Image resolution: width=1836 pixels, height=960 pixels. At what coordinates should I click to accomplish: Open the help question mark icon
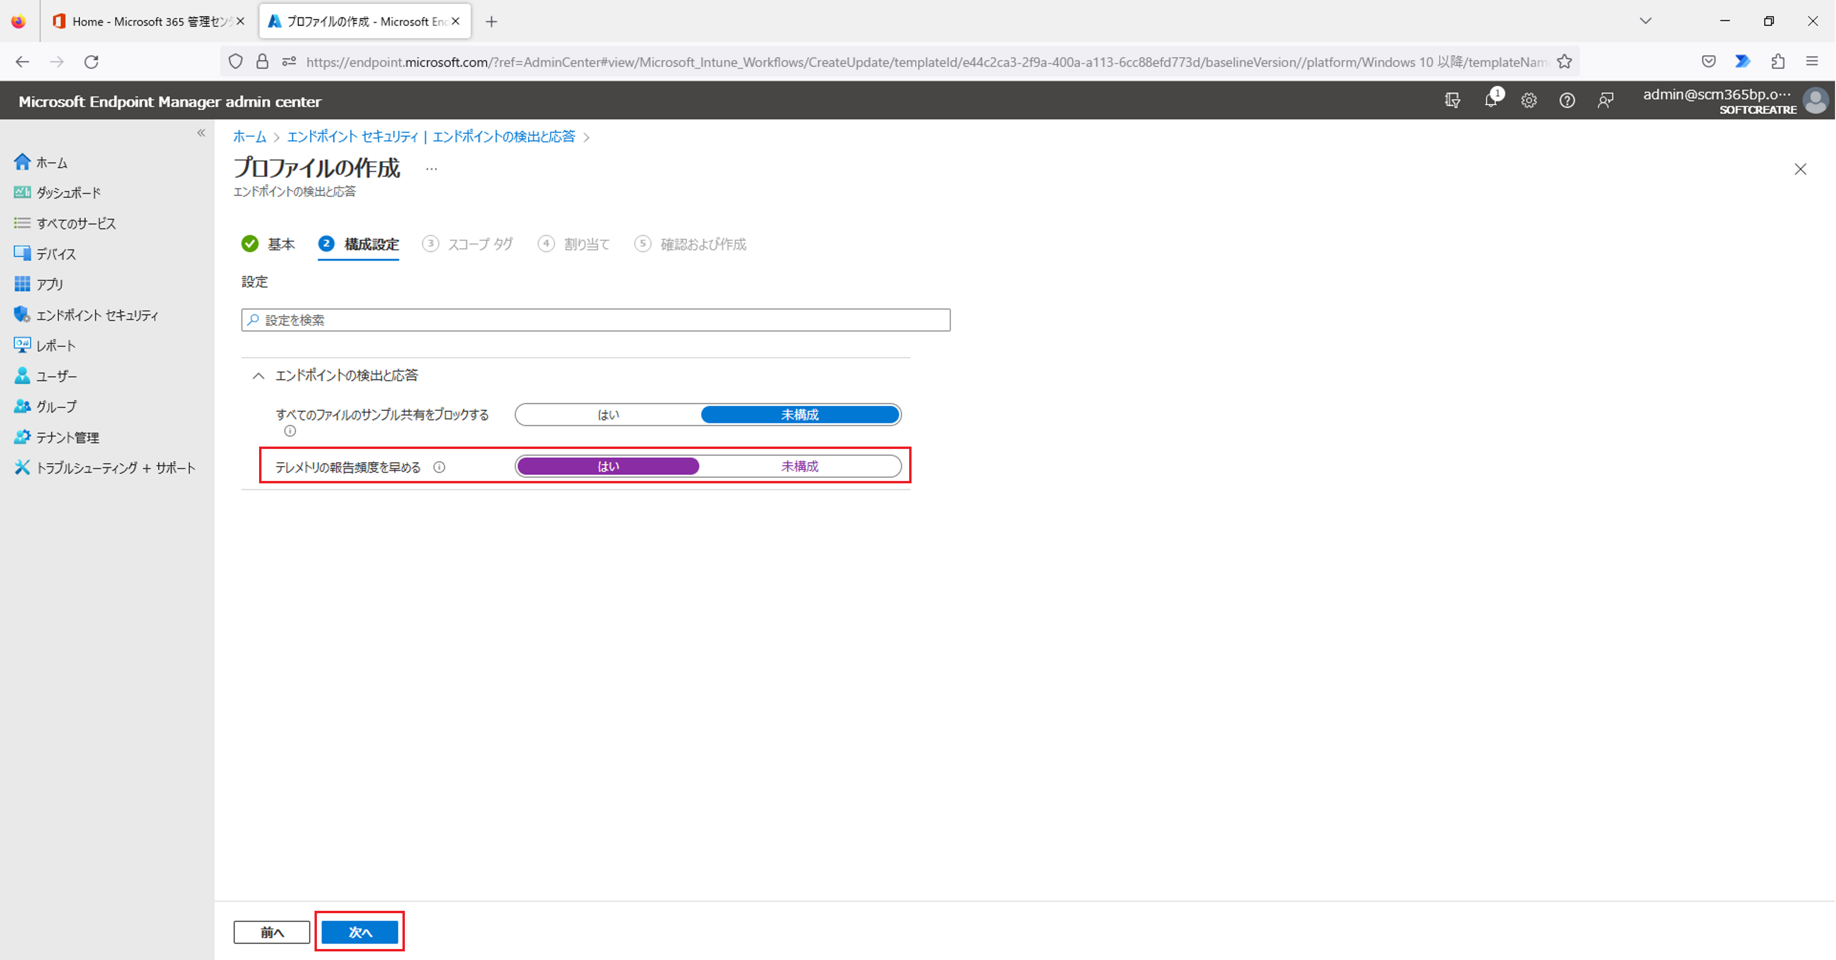pos(1566,100)
